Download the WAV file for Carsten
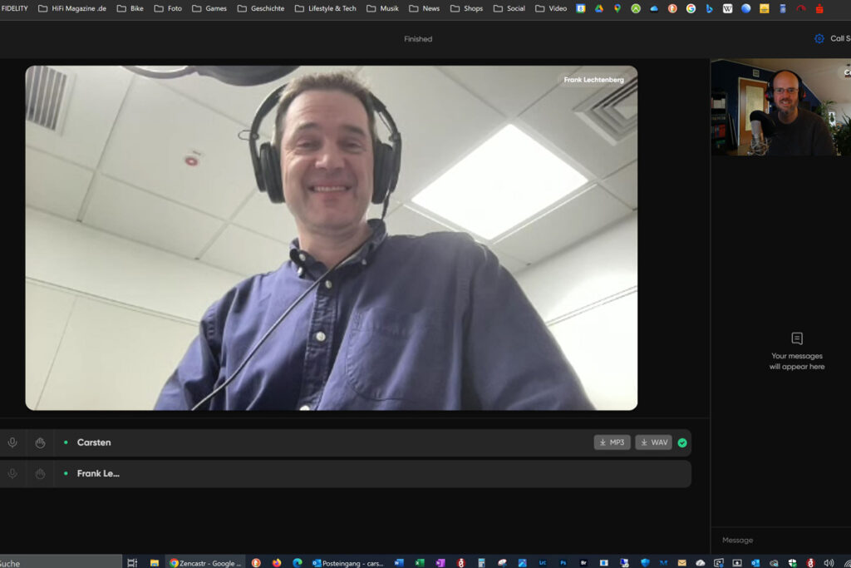This screenshot has width=851, height=568. tap(653, 442)
